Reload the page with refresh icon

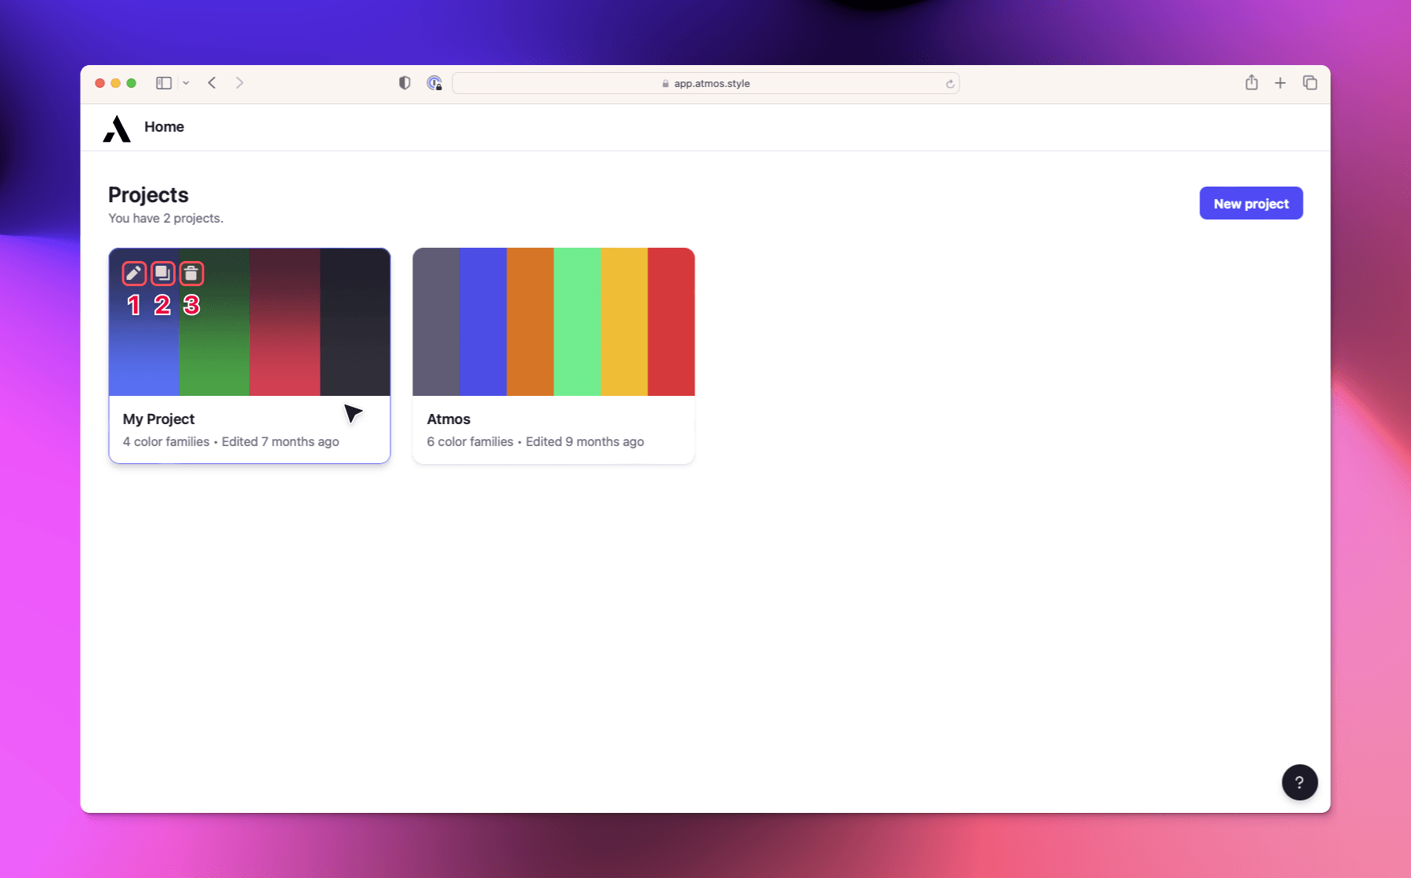point(949,84)
